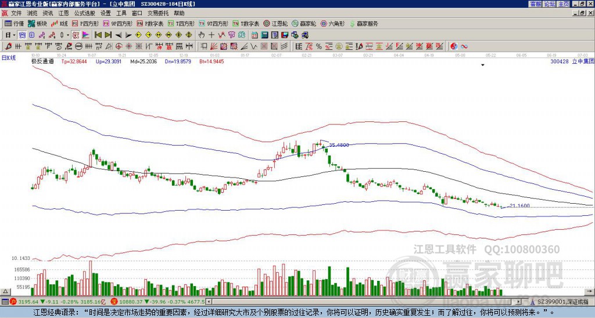
Task: Open the 江恩轮 Gann wheel
Action: coord(275,23)
